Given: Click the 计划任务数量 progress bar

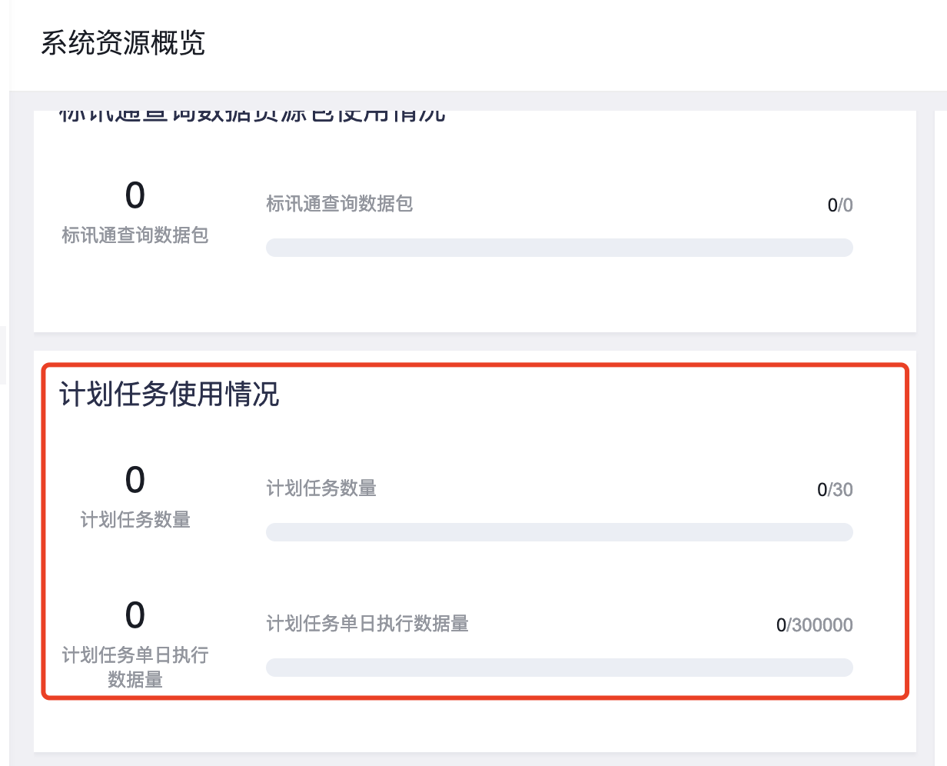Looking at the screenshot, I should (x=560, y=531).
